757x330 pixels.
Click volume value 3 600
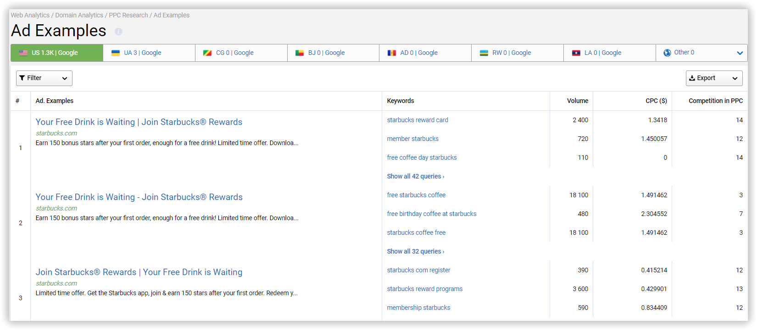(x=580, y=289)
